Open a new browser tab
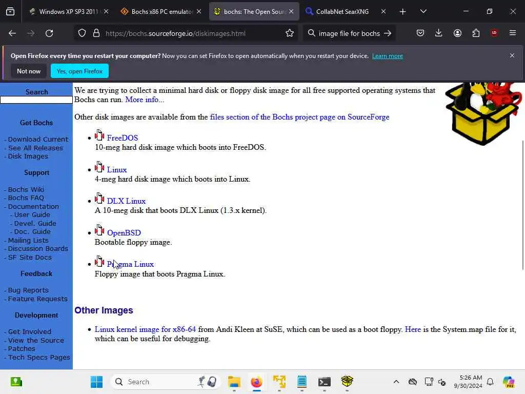 [x=402, y=12]
